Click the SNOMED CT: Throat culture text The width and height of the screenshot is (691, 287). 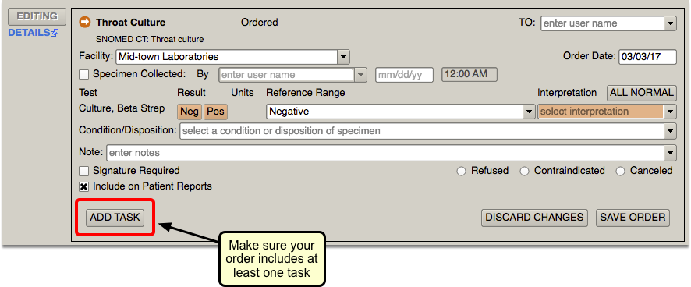point(150,39)
